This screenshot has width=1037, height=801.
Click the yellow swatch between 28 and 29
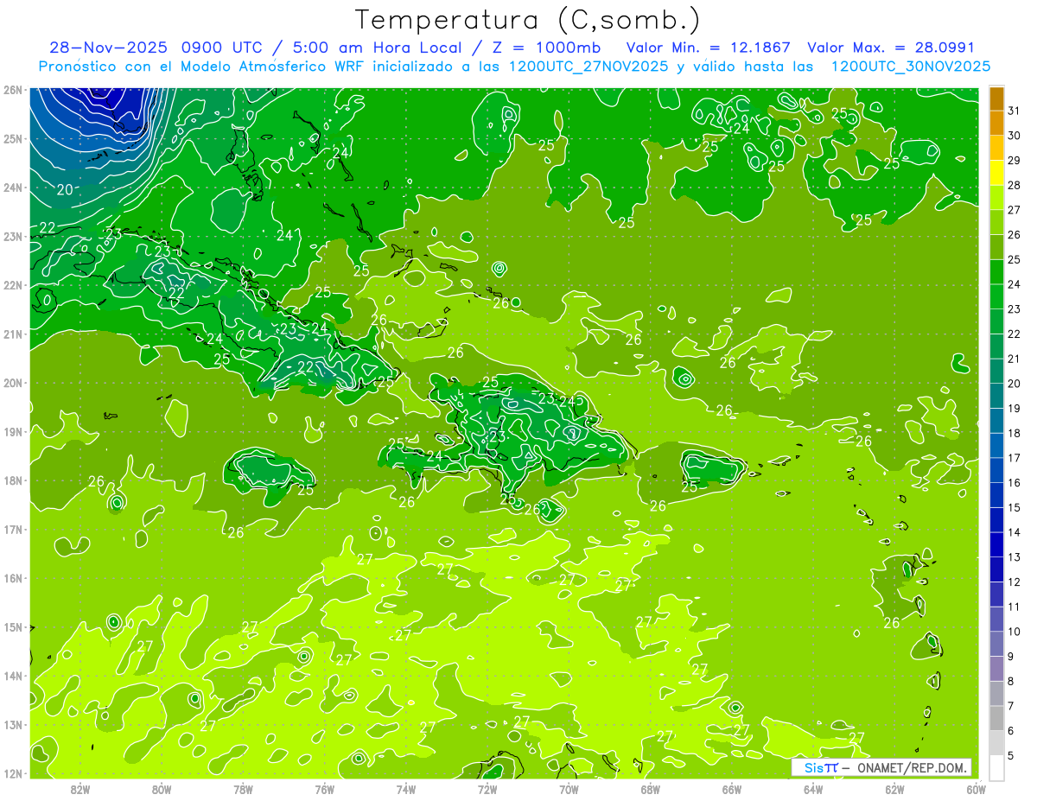coord(997,173)
